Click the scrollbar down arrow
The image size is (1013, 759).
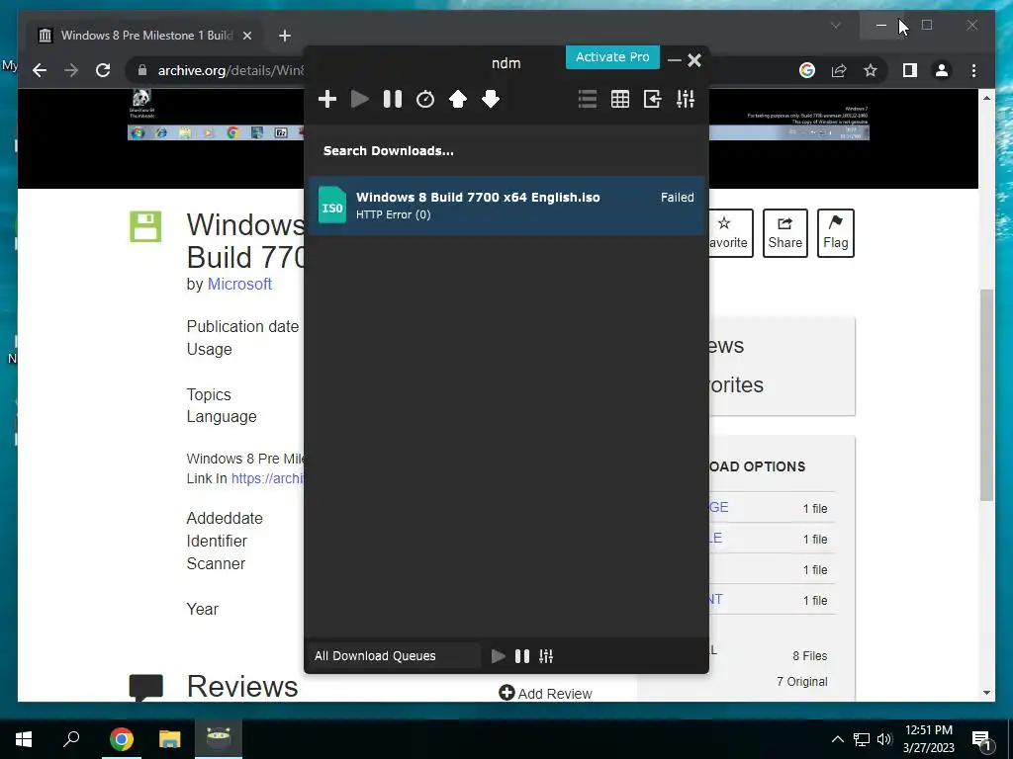click(x=986, y=693)
